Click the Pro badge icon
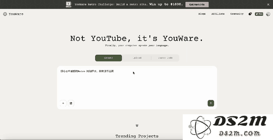The height and width of the screenshot is (140, 273). pos(259,14)
